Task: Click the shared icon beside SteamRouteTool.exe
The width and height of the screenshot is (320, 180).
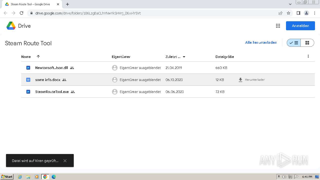Action: (x=73, y=92)
